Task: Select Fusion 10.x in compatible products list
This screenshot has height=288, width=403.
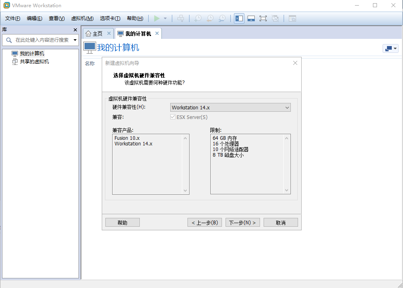Action: tap(127, 138)
